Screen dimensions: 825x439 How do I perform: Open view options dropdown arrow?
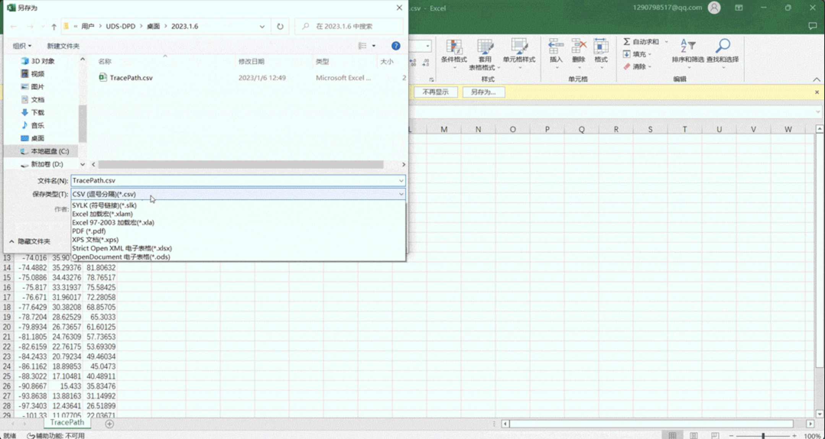(x=374, y=46)
